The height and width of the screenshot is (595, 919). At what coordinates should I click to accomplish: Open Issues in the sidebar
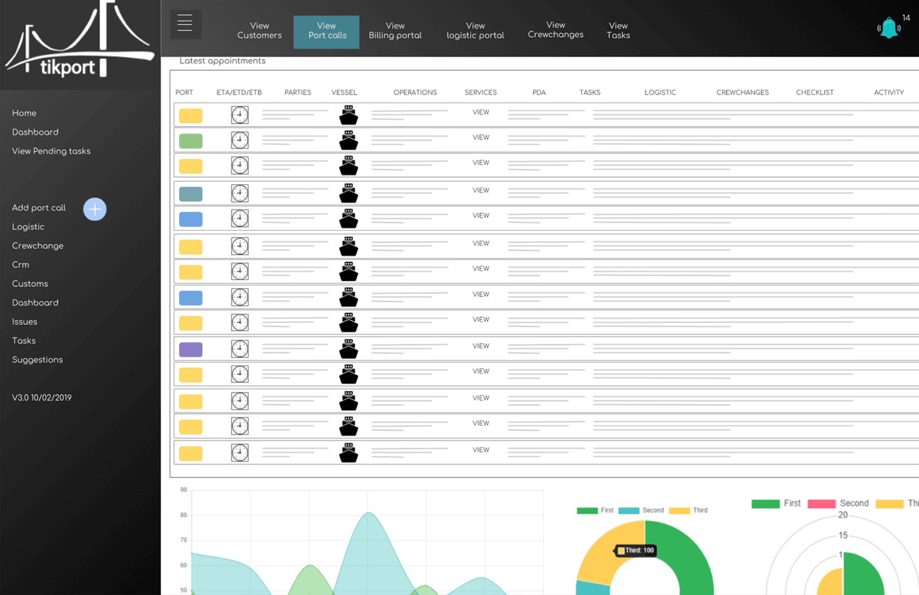pyautogui.click(x=24, y=322)
